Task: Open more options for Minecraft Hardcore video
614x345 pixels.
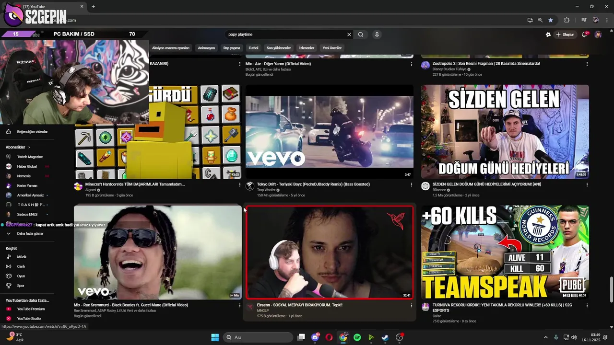Action: pyautogui.click(x=240, y=184)
